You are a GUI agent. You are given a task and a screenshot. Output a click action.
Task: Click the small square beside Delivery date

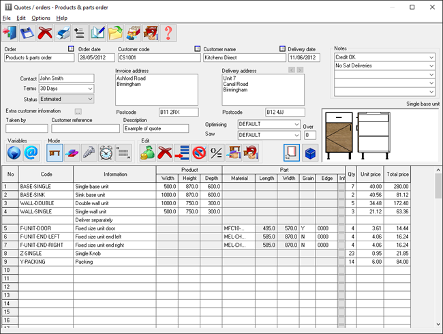point(282,49)
